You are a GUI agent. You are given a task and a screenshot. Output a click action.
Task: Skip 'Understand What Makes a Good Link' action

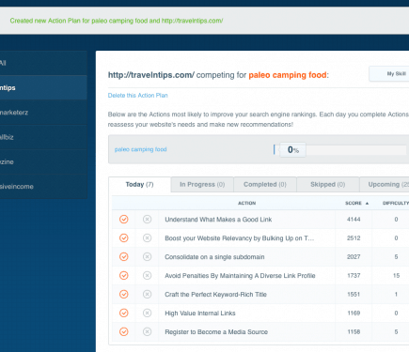[x=147, y=219]
